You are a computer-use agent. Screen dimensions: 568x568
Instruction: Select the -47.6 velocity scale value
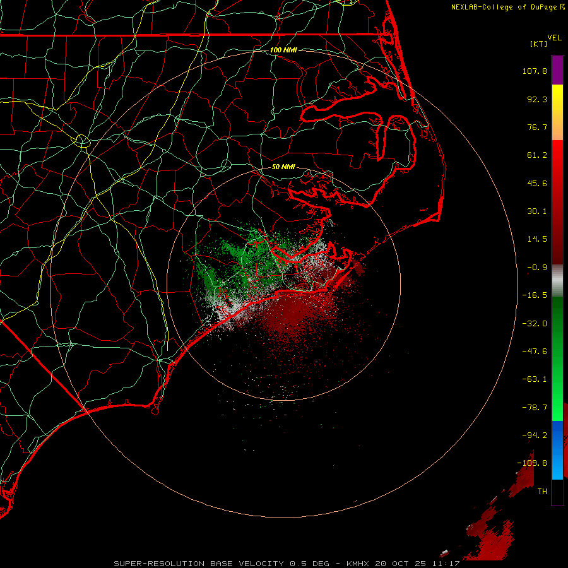tap(535, 352)
